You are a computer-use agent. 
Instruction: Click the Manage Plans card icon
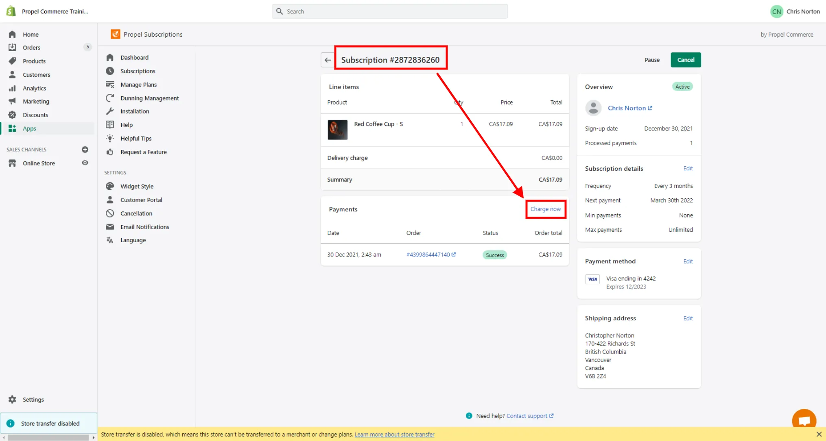click(110, 85)
